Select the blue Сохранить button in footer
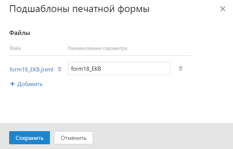Viewport: 233px width, 149px height. [30, 138]
